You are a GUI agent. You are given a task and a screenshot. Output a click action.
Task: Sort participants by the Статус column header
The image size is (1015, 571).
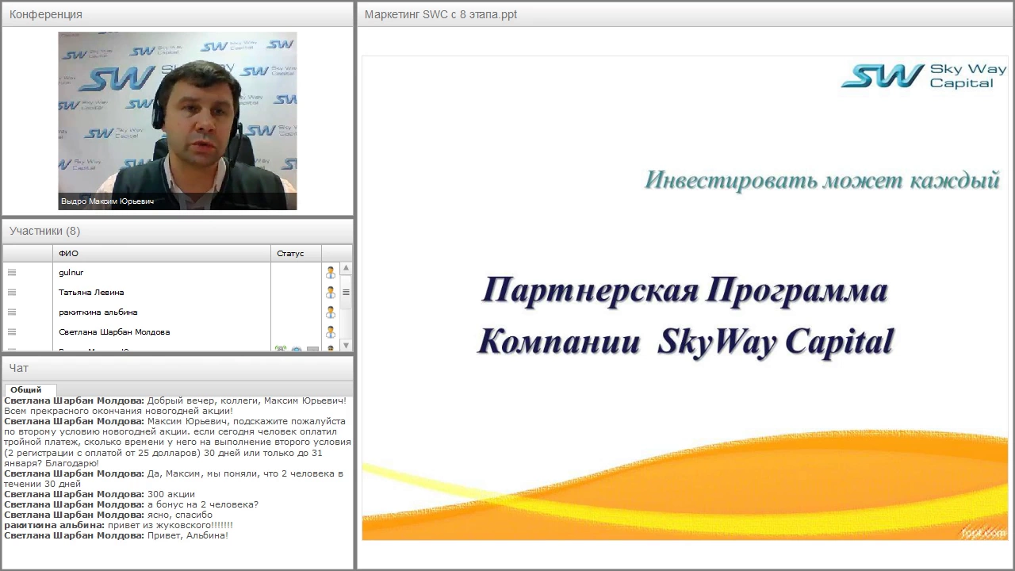pos(296,254)
